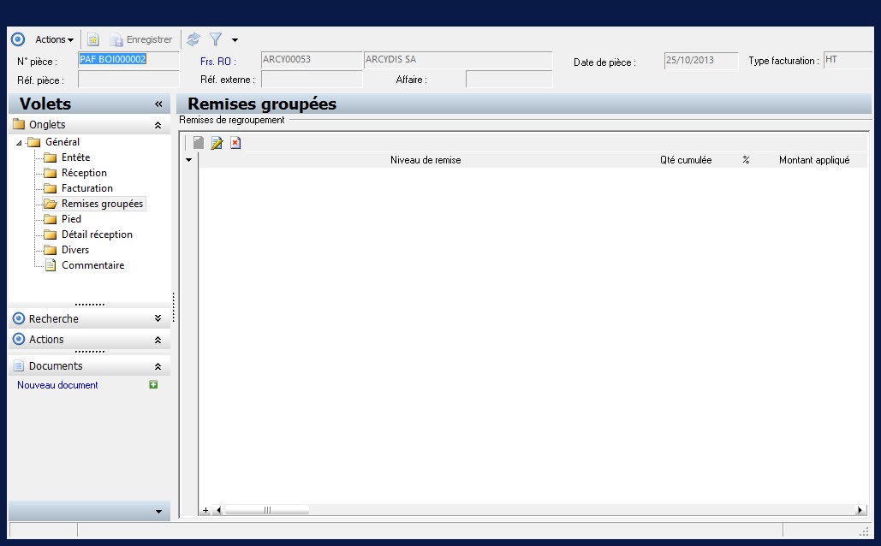This screenshot has width=881, height=546.
Task: Click the Documents section page icon
Action: click(19, 365)
